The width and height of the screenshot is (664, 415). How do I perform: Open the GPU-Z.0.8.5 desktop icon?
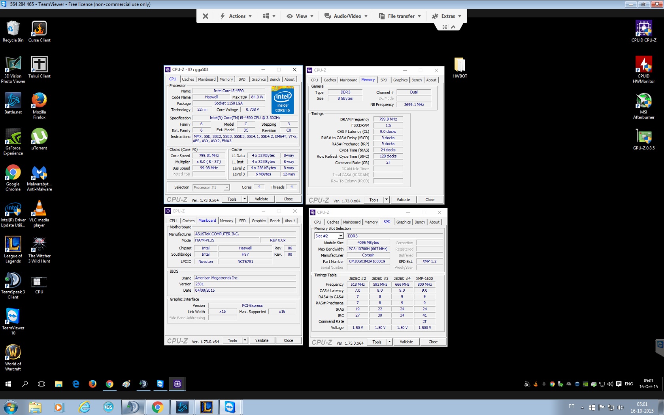point(644,140)
